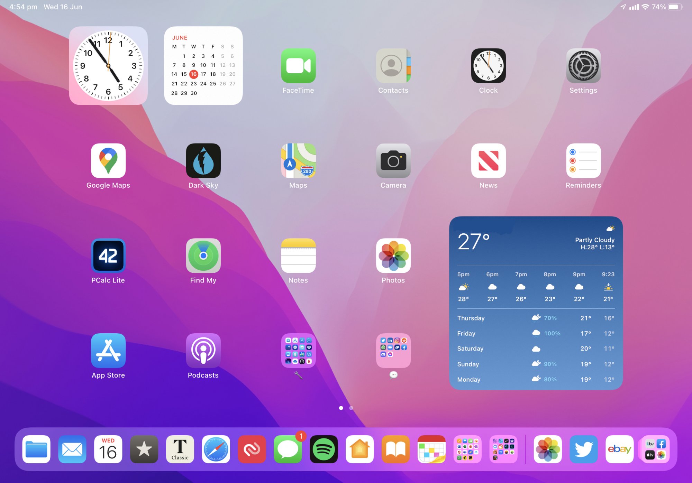The width and height of the screenshot is (692, 483).
Task: Tap the June calendar widget
Action: tap(203, 66)
